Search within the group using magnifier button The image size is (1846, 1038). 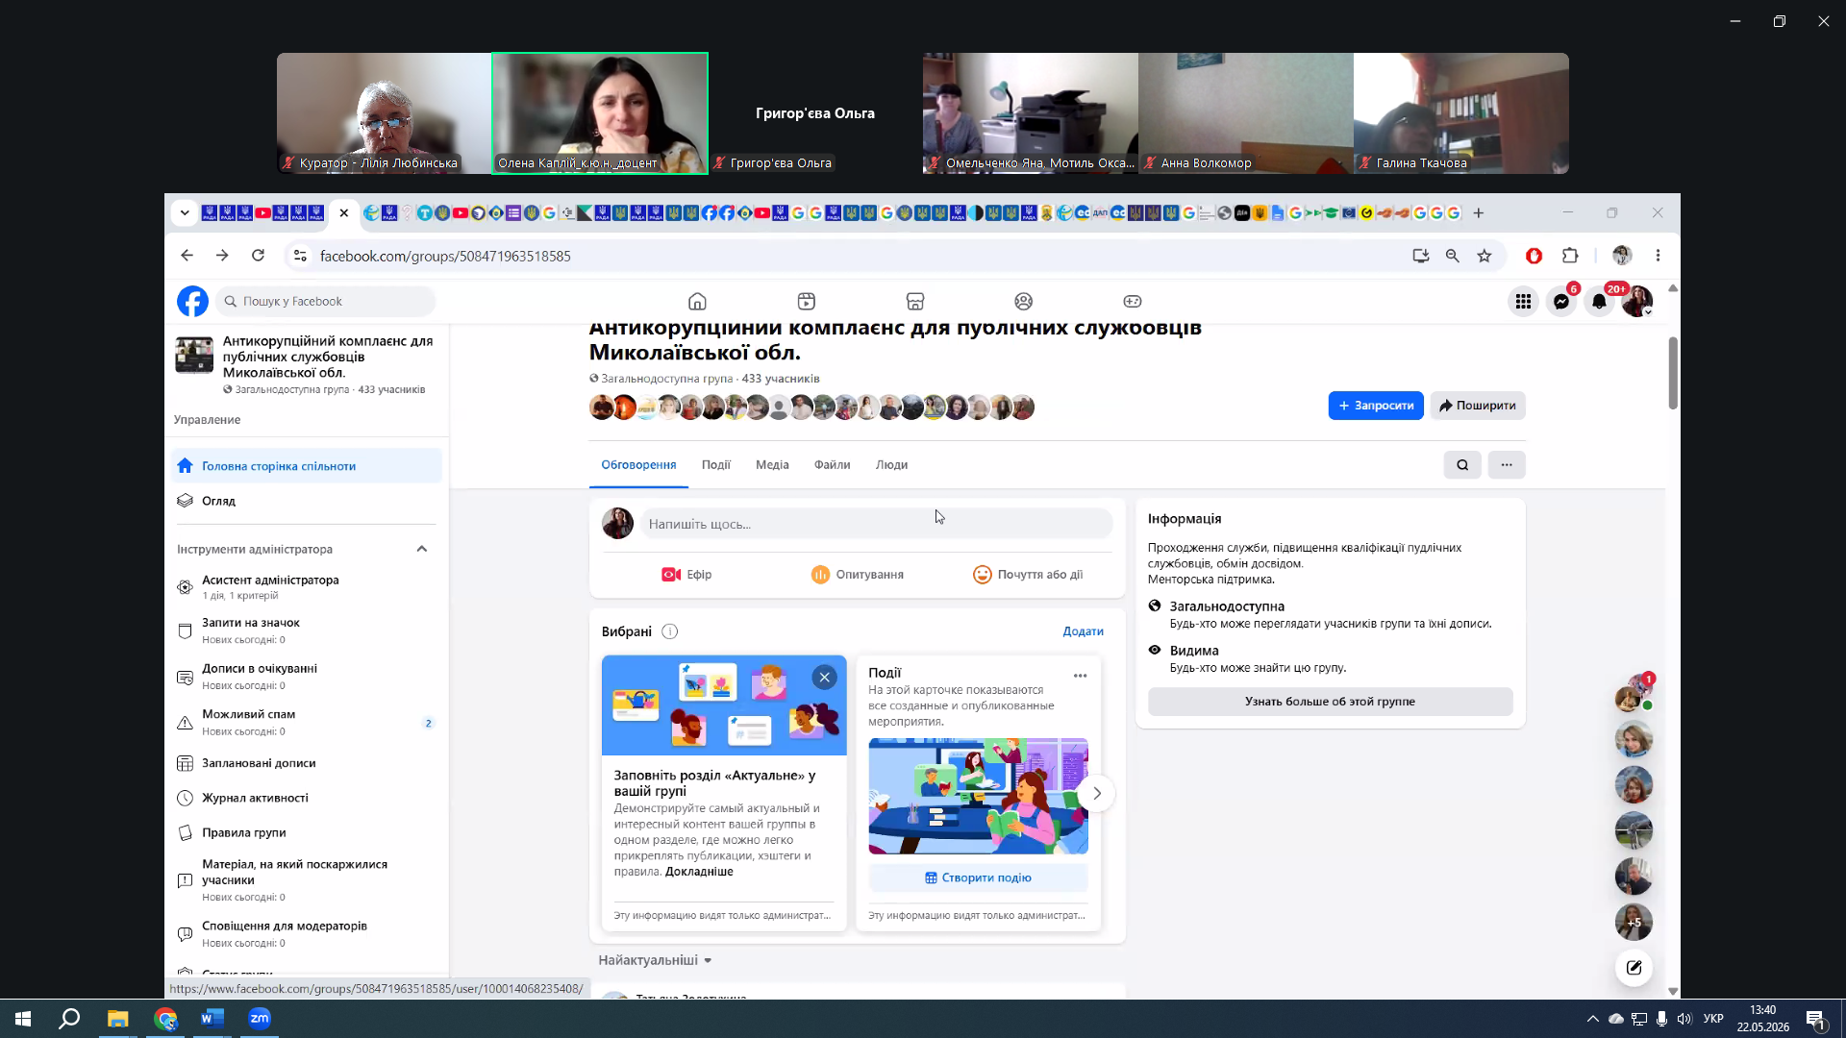(1462, 465)
